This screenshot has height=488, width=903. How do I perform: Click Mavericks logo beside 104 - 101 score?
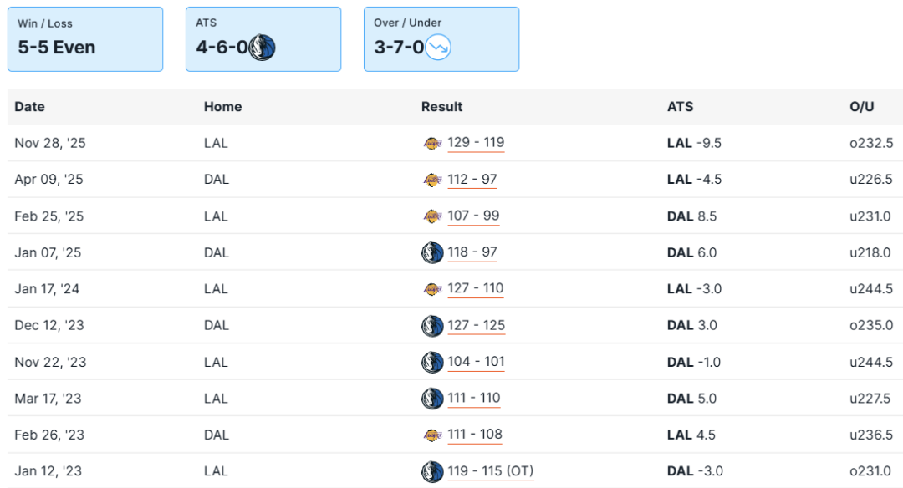432,362
